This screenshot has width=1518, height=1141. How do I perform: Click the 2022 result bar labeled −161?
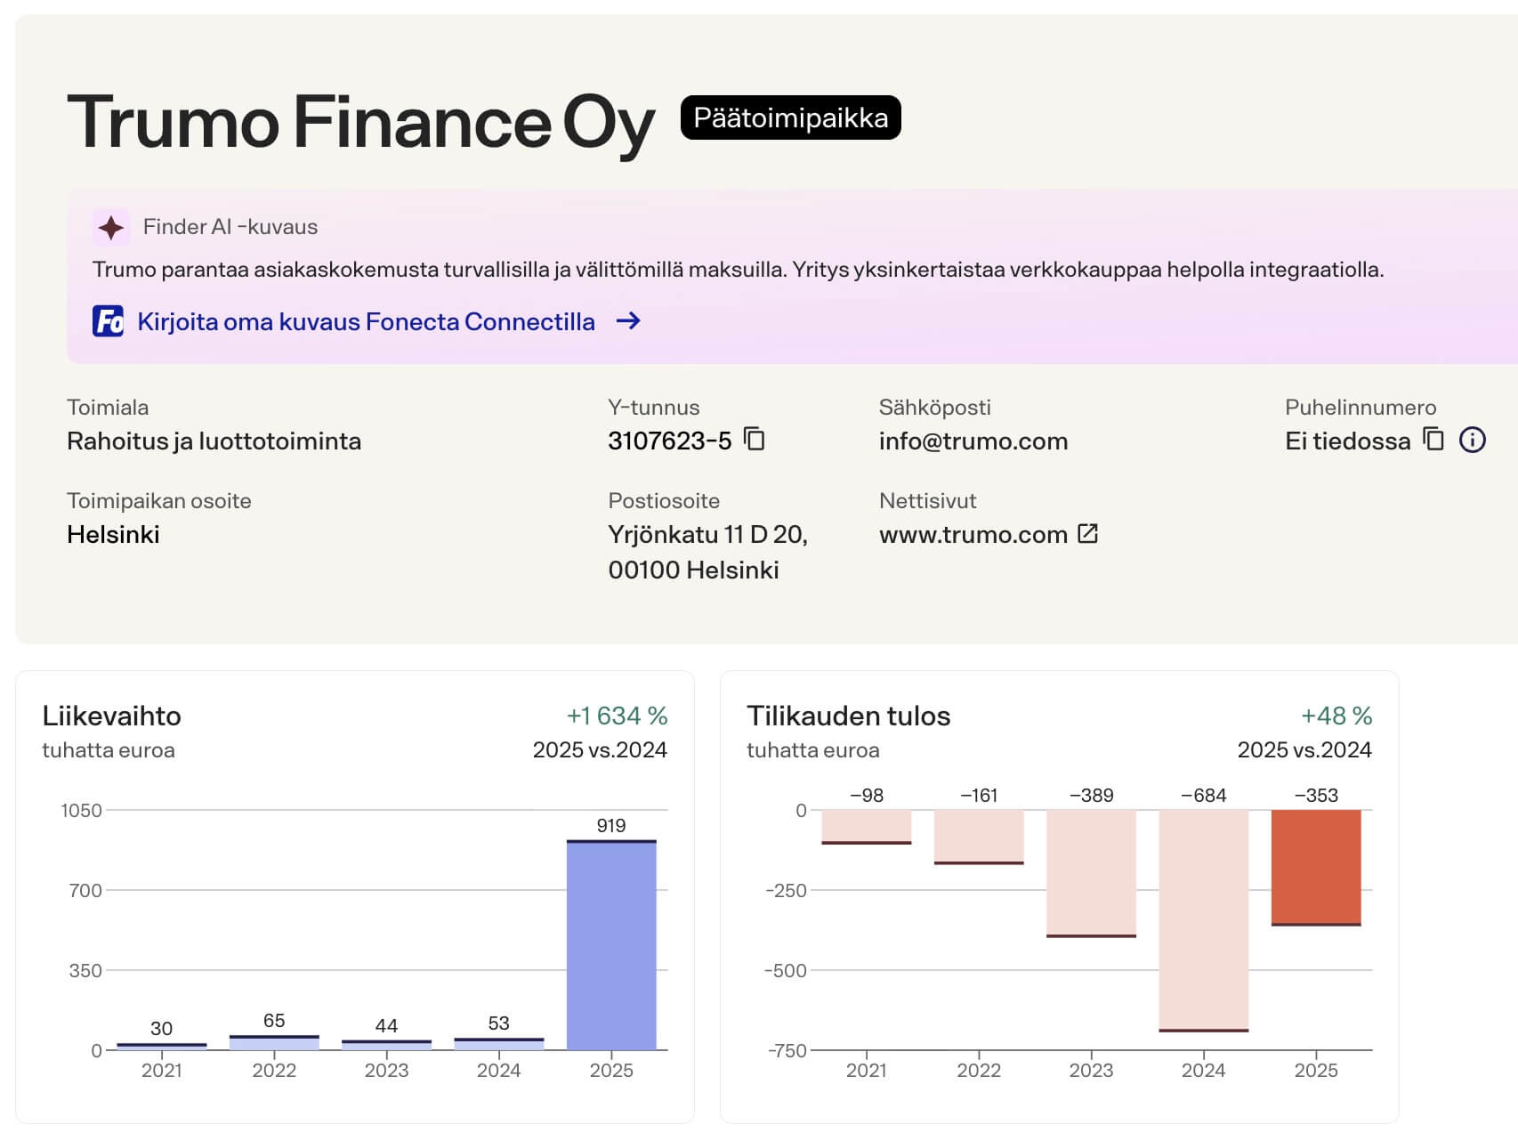979,837
